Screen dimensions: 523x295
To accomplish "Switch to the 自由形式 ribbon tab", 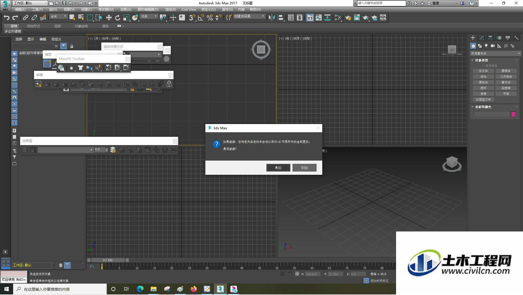I will tap(34, 26).
